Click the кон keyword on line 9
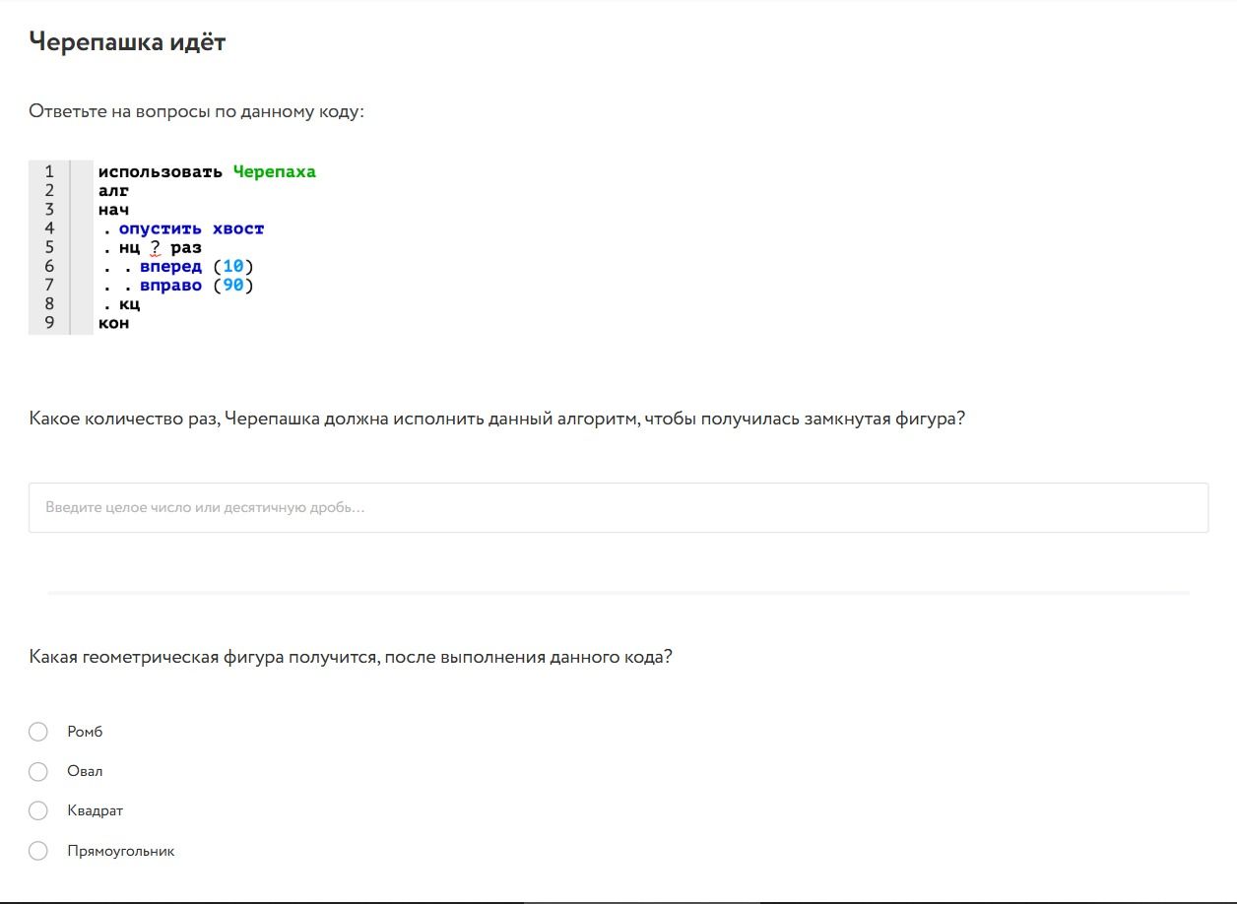Viewport: 1237px width, 904px height. 114,323
